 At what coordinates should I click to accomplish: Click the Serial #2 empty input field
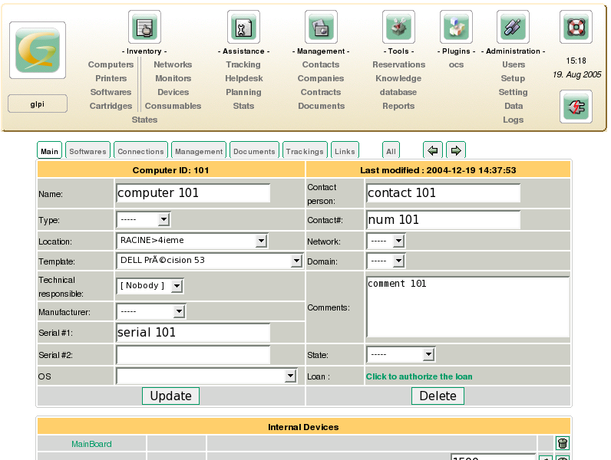pos(193,354)
